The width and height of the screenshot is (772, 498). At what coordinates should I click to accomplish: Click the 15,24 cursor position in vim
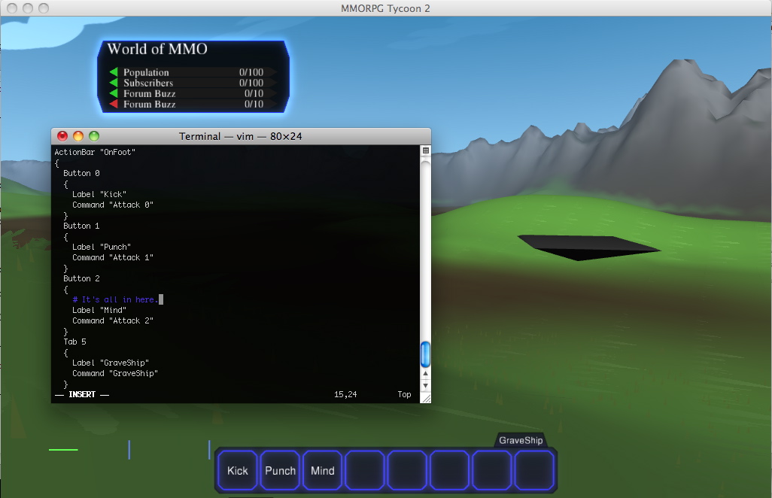click(345, 394)
